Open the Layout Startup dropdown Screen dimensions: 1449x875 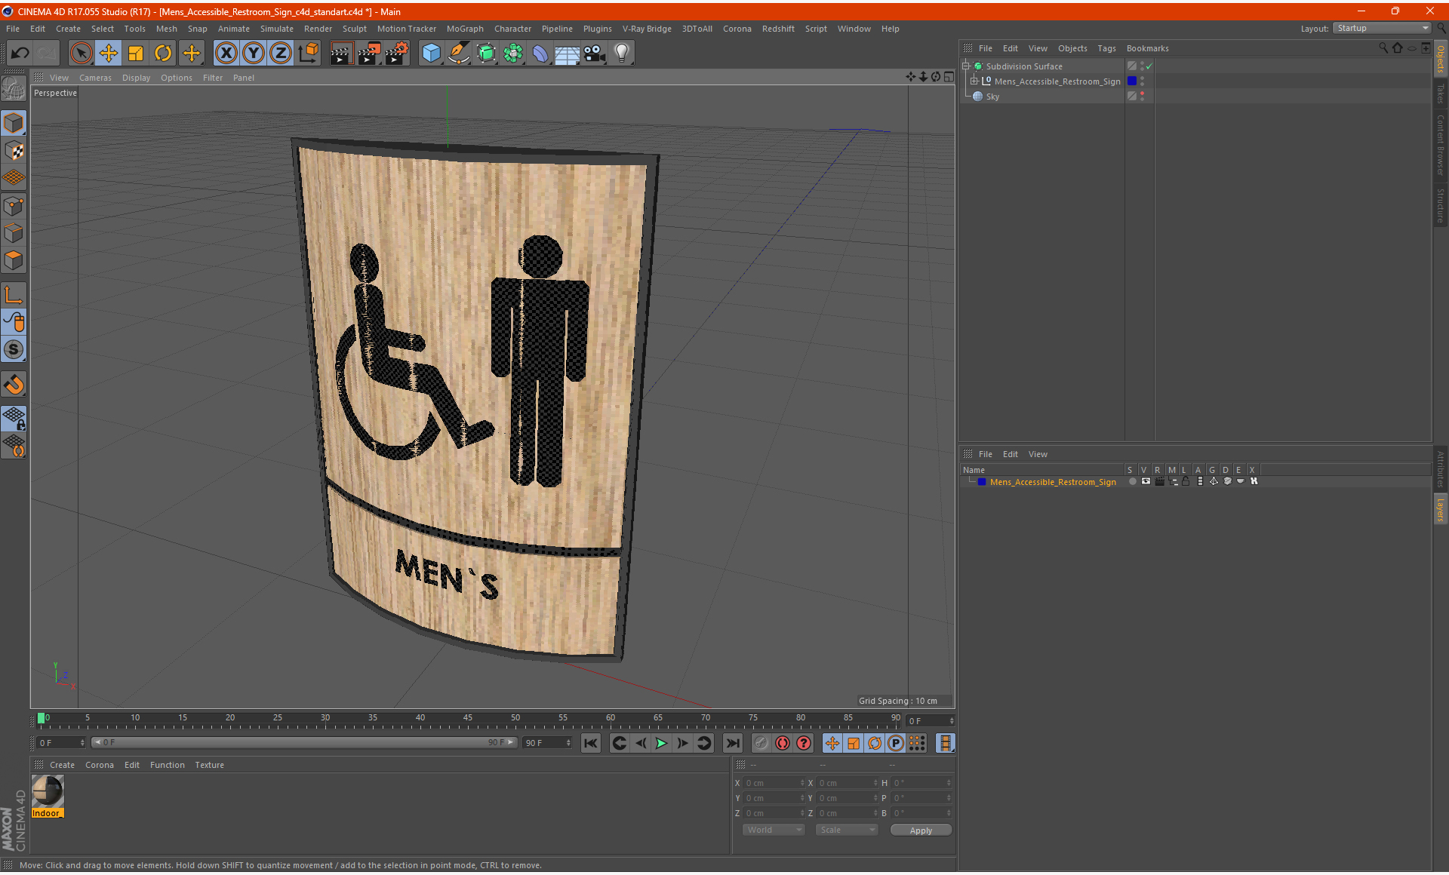pyautogui.click(x=1383, y=28)
